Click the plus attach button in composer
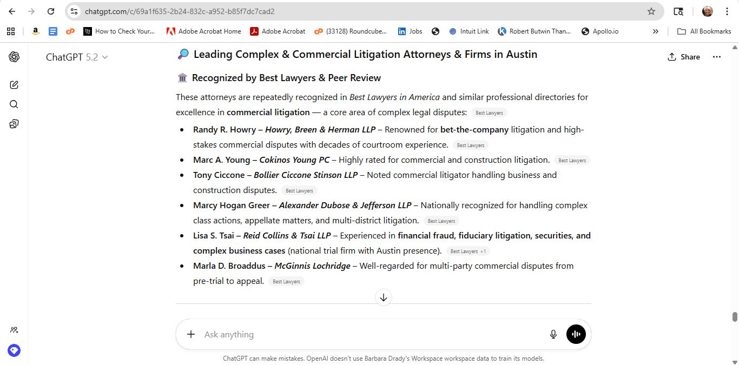Screen dimensions: 739x365 coord(191,334)
